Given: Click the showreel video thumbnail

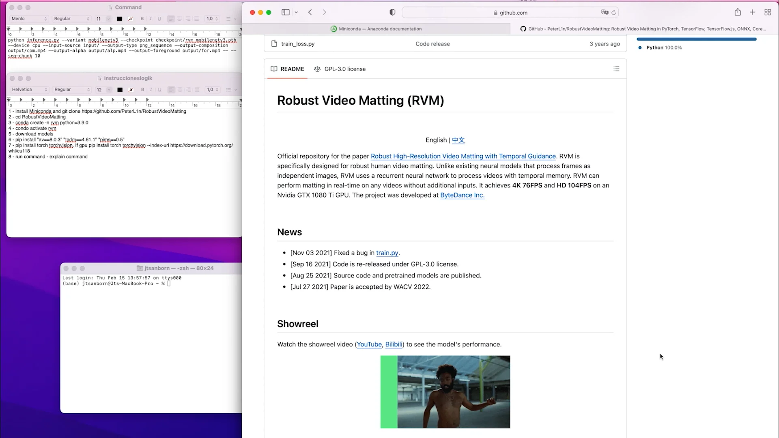Looking at the screenshot, I should (445, 392).
